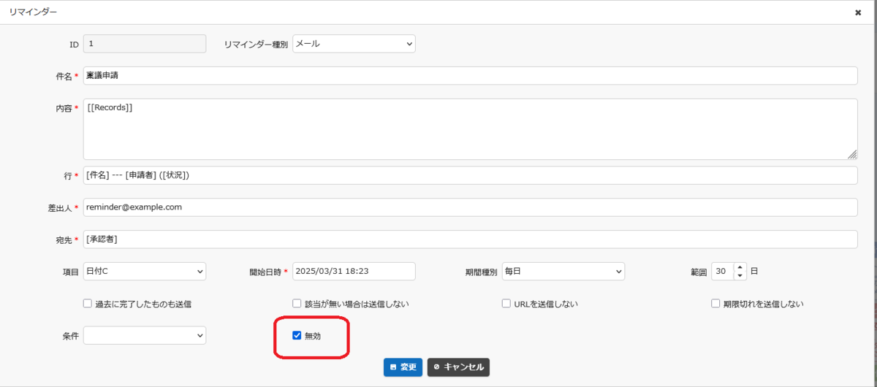Image resolution: width=877 pixels, height=387 pixels.
Task: Click the 開始日時 field 2025/03/31 18:23
Action: [354, 272]
